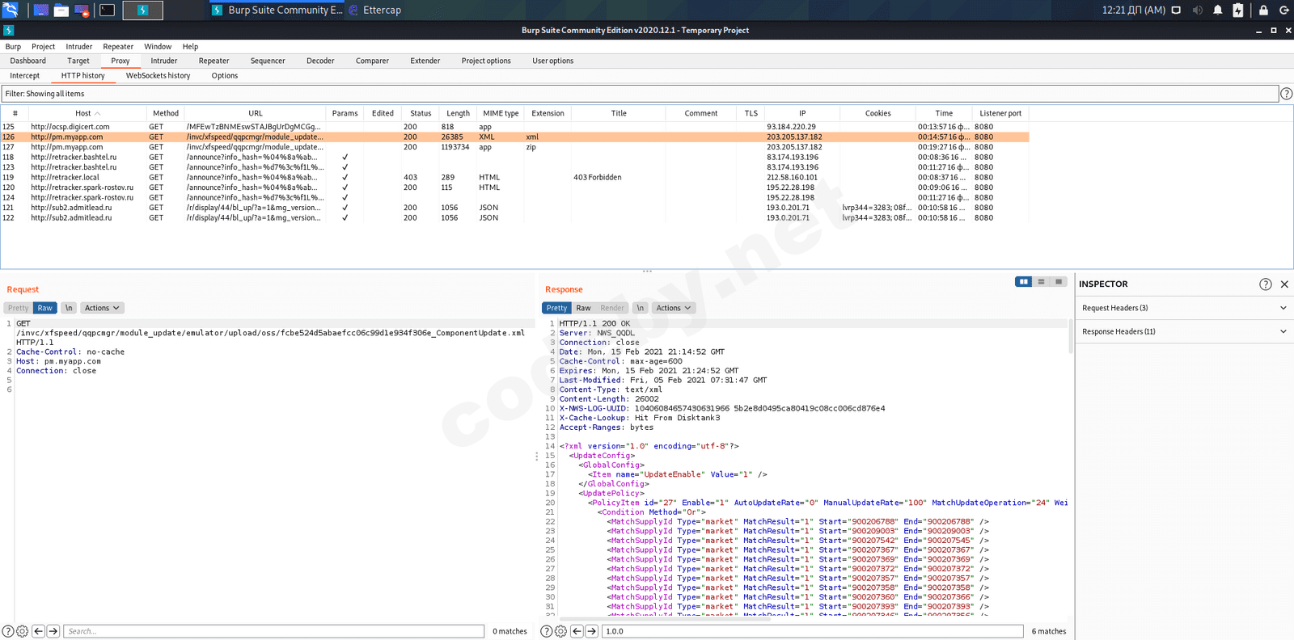Switch to the Comparer tab
Image resolution: width=1294 pixels, height=640 pixels.
tap(372, 61)
